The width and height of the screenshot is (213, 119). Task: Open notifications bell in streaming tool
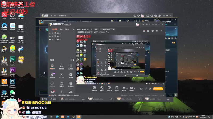click(157, 31)
